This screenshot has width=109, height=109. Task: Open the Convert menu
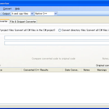(7, 9)
